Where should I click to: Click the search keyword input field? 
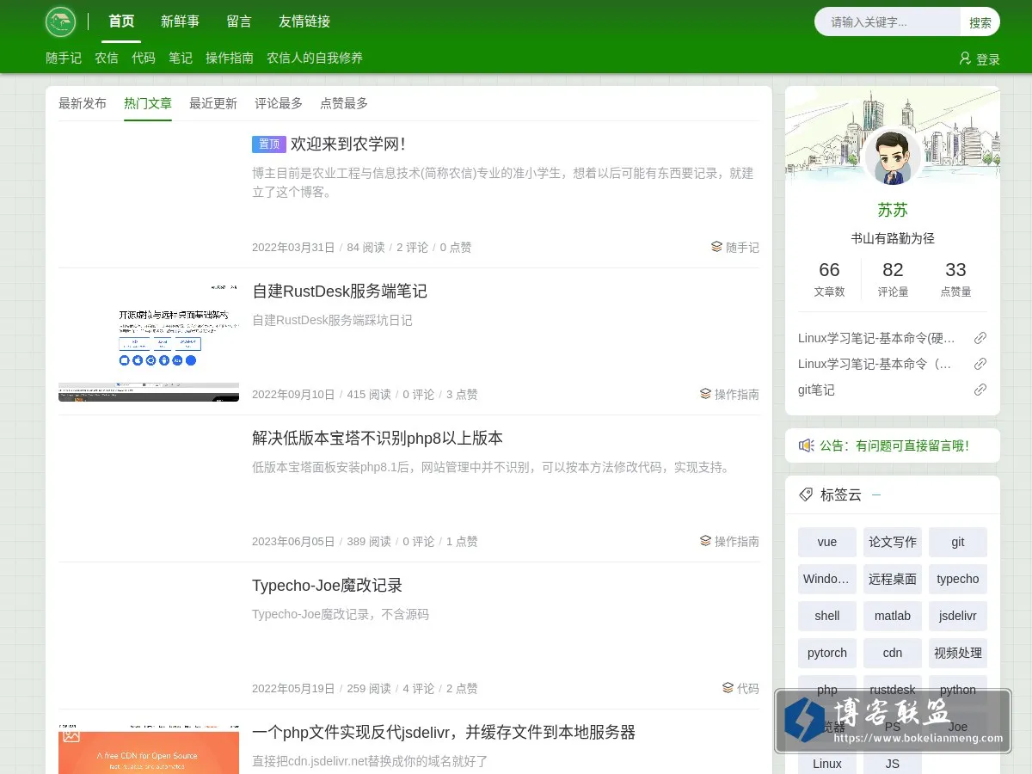pyautogui.click(x=888, y=22)
